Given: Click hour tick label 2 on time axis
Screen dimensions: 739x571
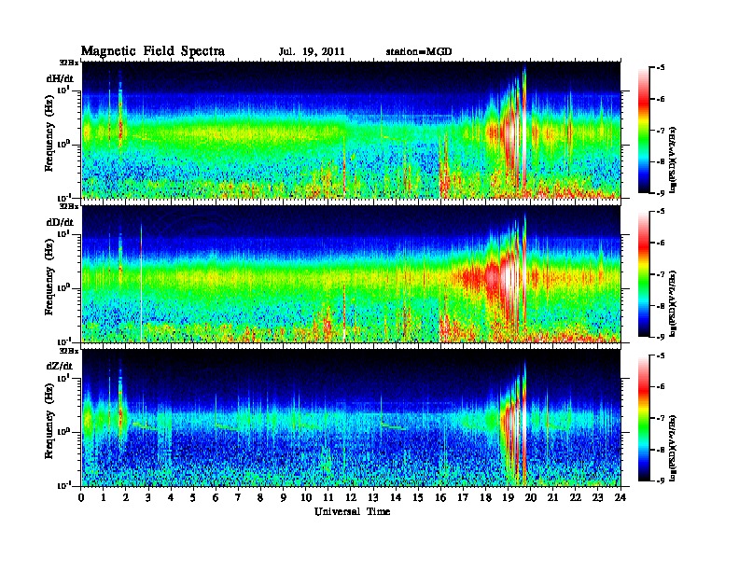Looking at the screenshot, I should coord(126,497).
